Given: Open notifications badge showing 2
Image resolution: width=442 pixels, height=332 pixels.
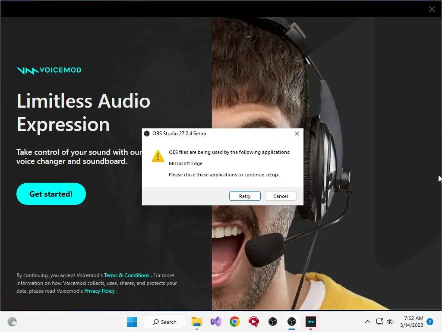Looking at the screenshot, I should [430, 322].
